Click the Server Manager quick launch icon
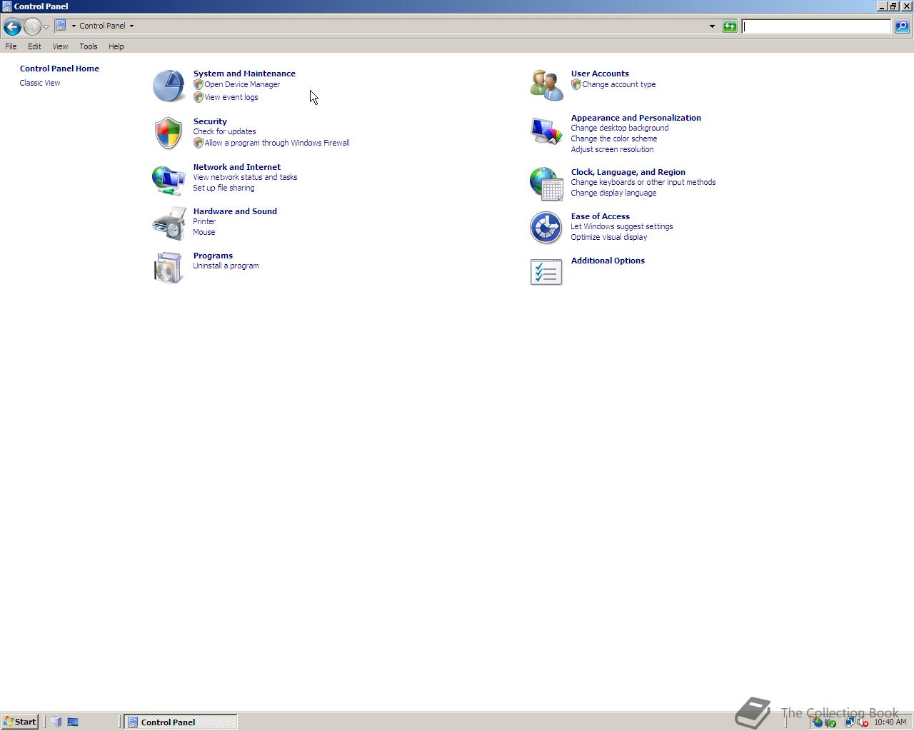Screen dimensions: 914x731 coord(56,722)
